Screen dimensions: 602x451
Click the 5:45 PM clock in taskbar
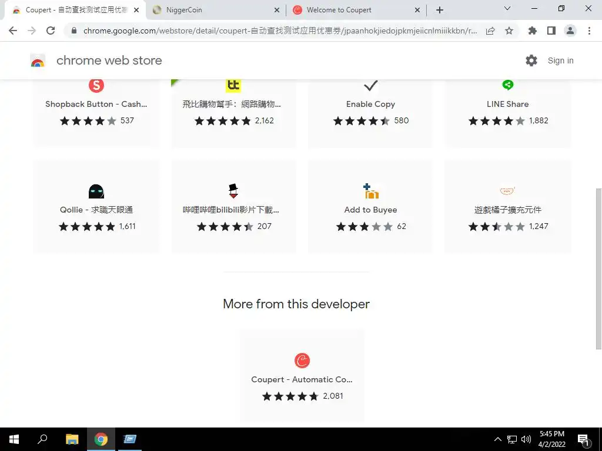click(551, 434)
